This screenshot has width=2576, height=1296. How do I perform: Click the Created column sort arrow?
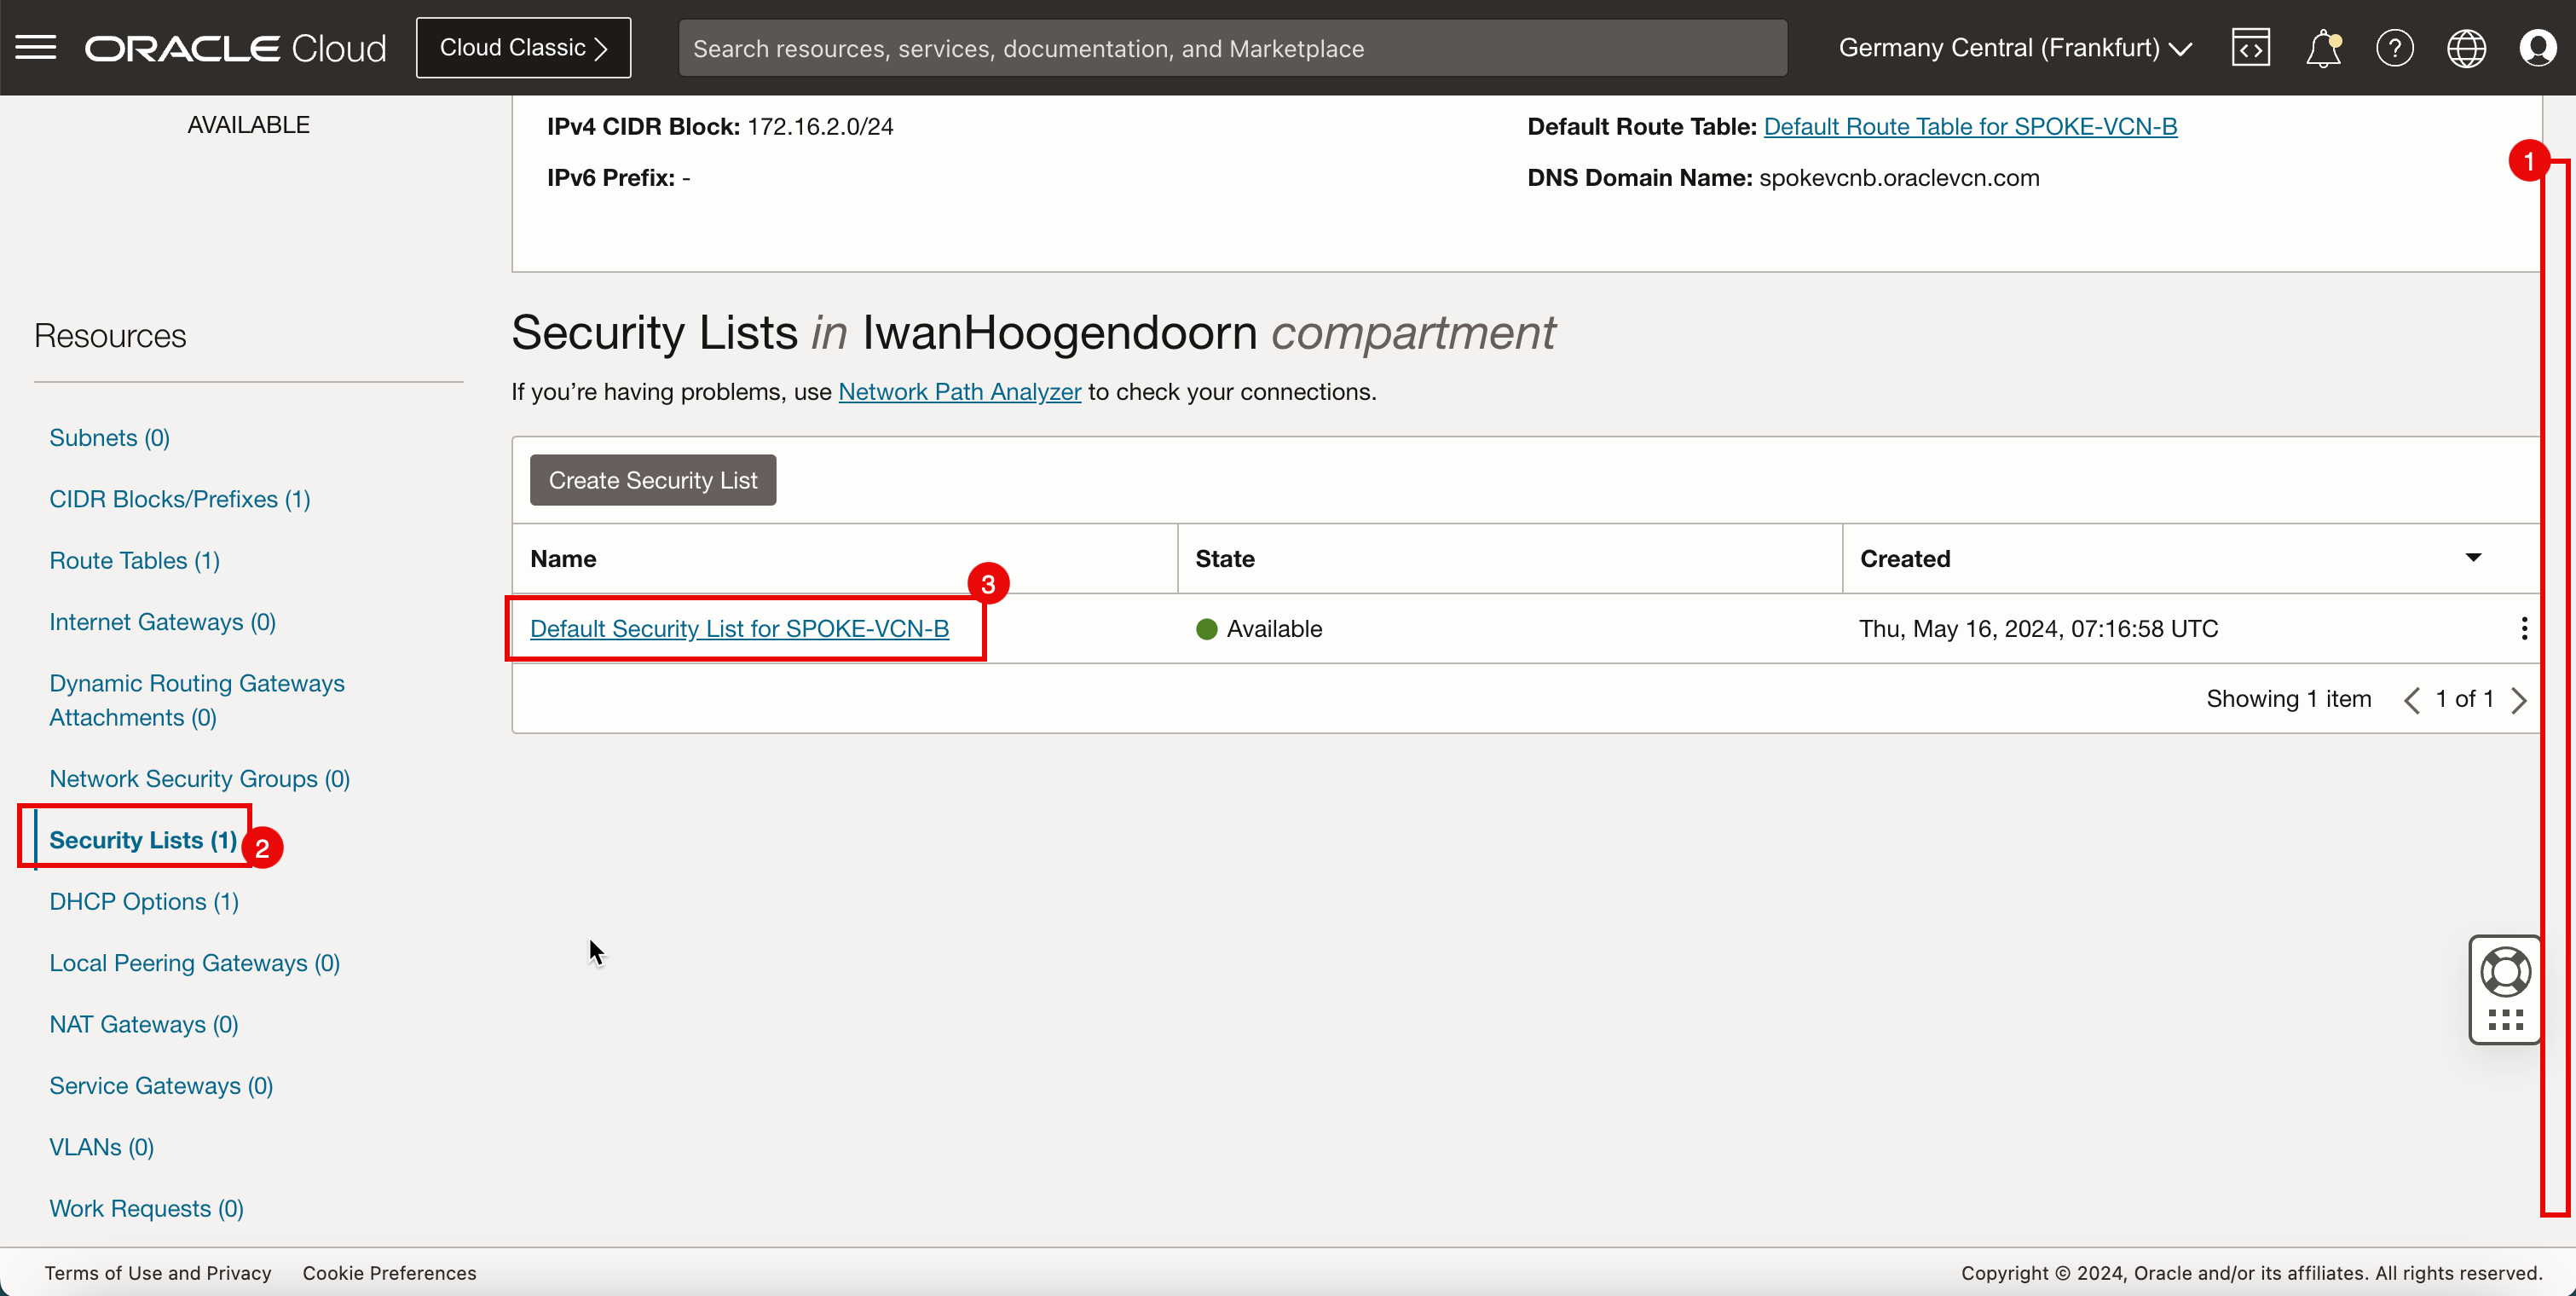[x=2473, y=558]
